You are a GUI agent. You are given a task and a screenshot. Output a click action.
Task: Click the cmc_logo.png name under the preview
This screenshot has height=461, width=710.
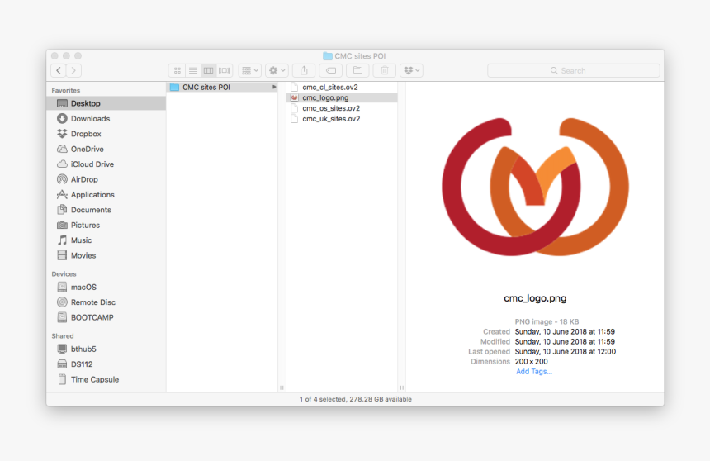535,298
